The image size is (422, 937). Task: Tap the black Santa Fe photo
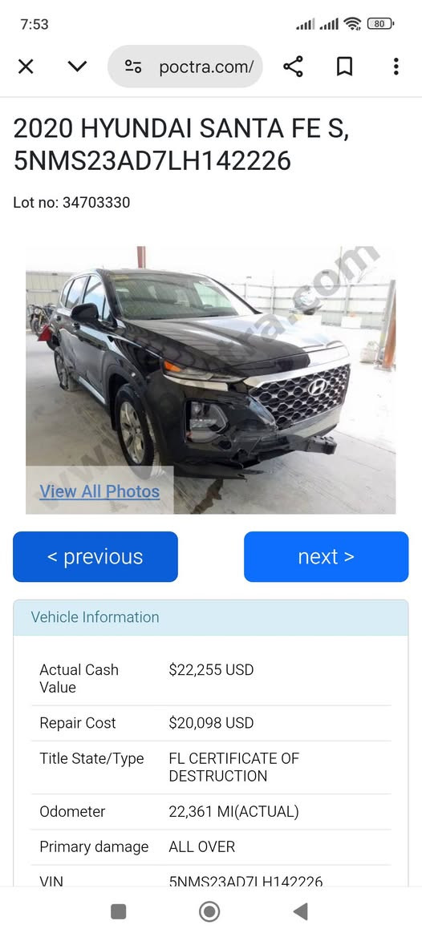210,380
